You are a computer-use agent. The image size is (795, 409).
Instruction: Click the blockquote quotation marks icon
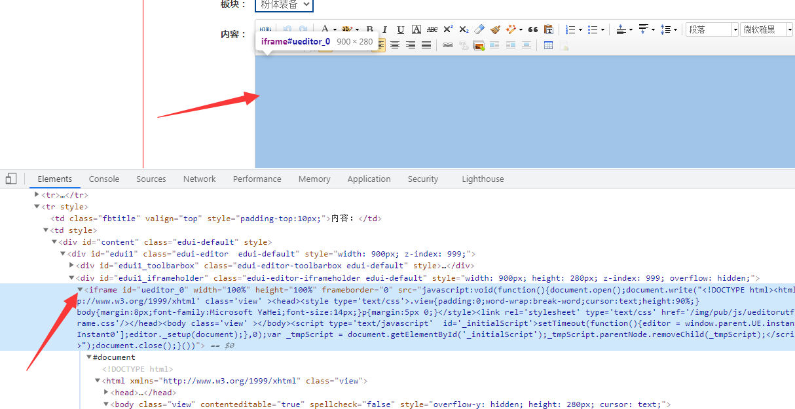[x=532, y=29]
